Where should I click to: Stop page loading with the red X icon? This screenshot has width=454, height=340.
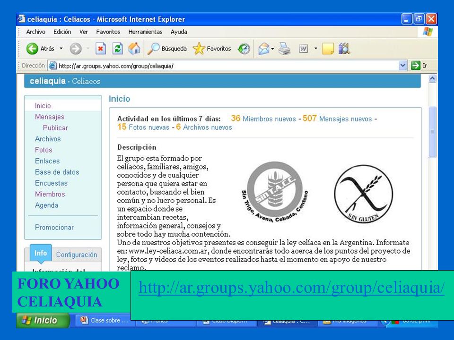100,49
